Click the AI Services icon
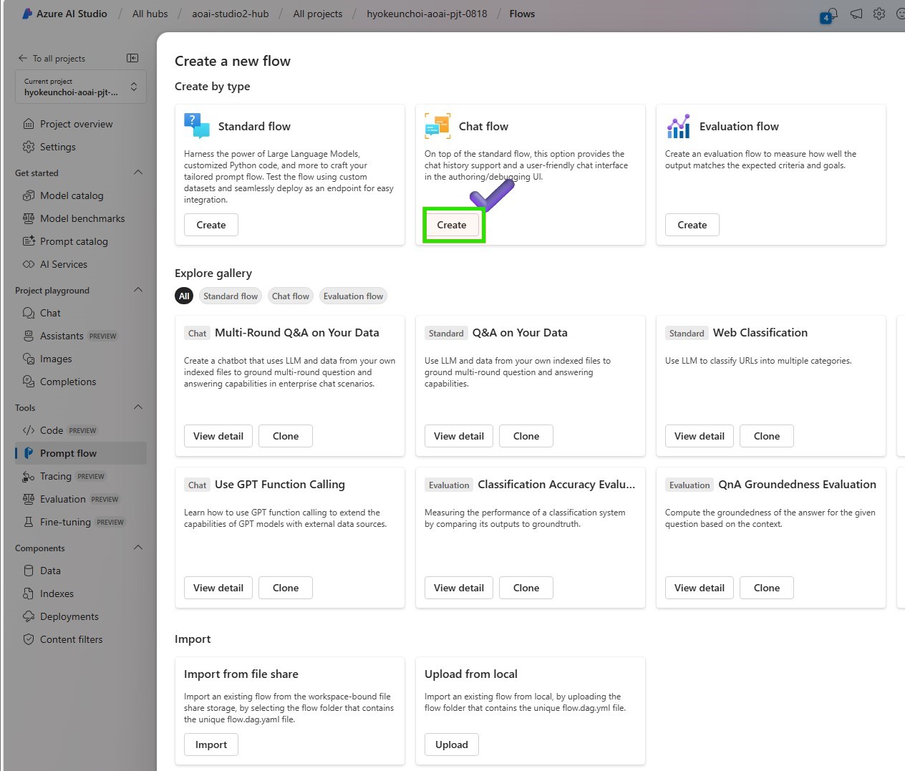Screen dimensions: 905x771 (29, 264)
